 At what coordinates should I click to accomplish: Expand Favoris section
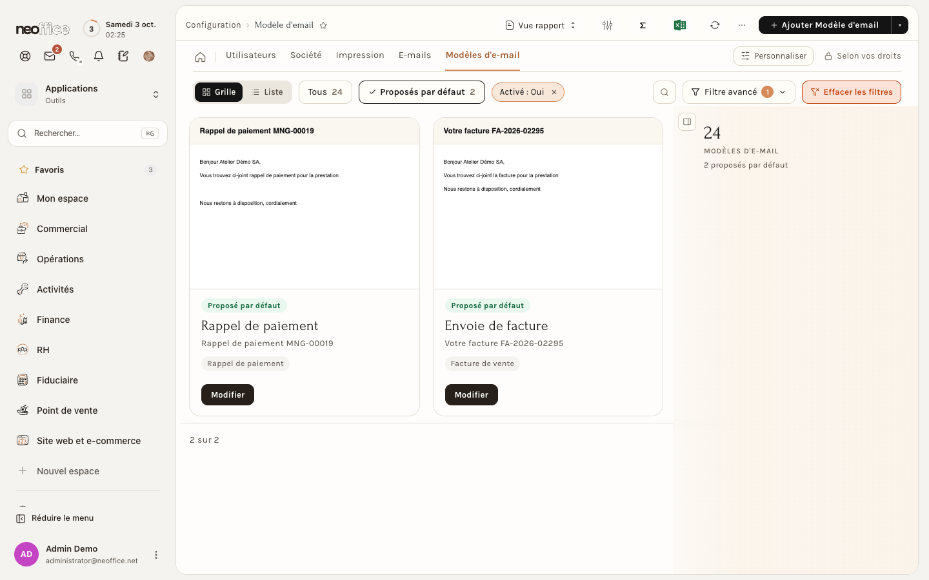(x=88, y=169)
